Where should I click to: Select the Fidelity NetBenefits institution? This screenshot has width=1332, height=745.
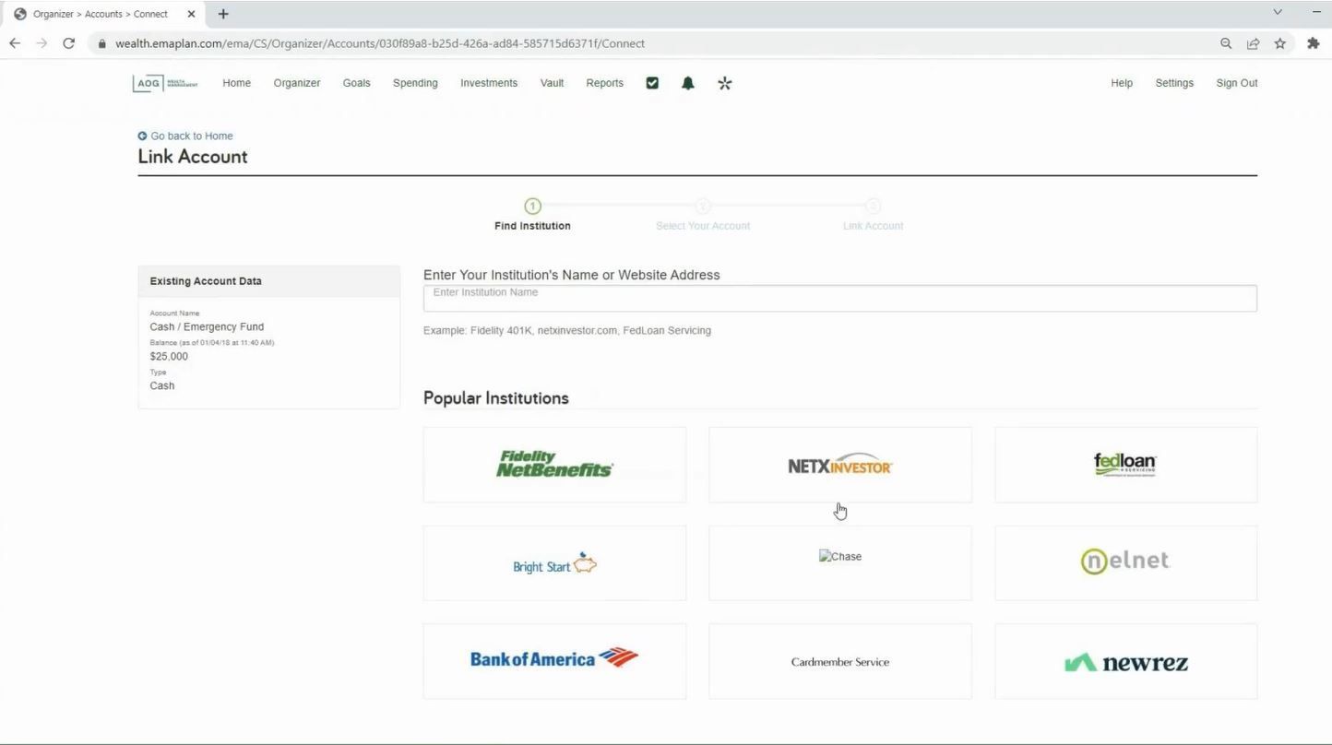554,465
